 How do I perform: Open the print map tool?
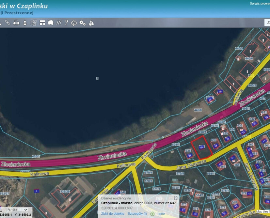(16, 23)
